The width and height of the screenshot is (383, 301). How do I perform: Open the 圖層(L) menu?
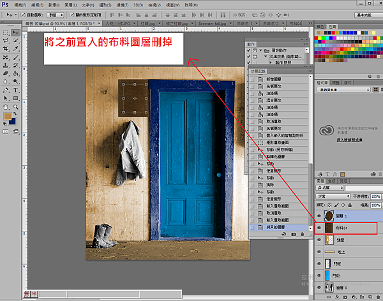tap(71, 5)
